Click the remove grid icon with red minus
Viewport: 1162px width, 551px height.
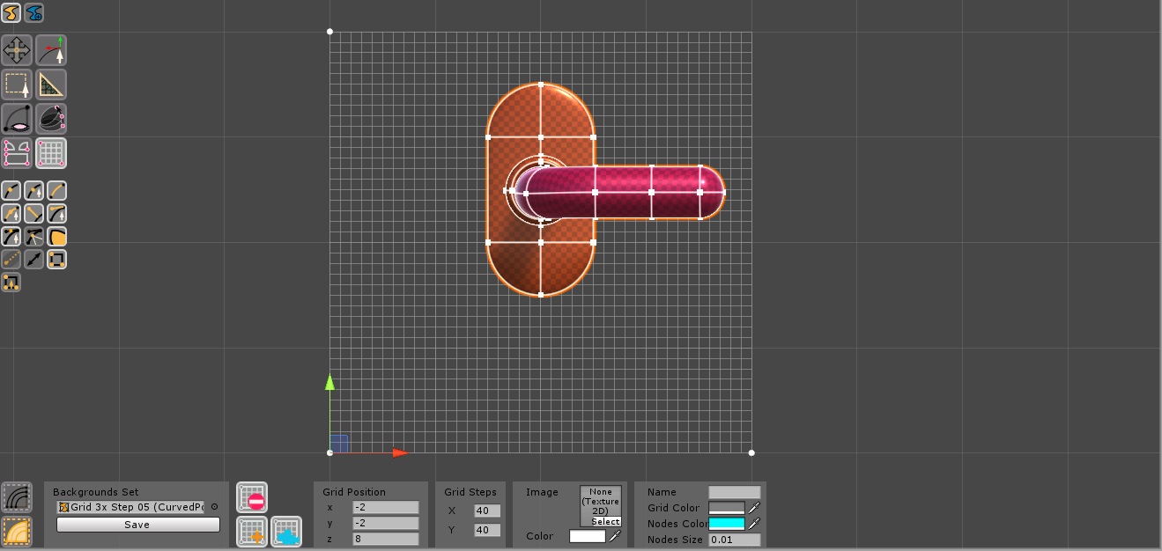[252, 498]
